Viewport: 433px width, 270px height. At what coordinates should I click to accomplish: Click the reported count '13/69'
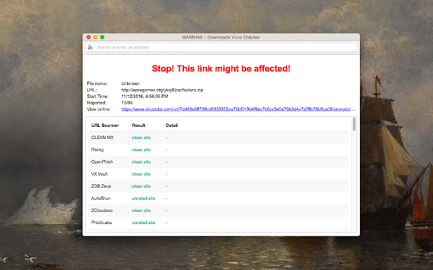(127, 103)
